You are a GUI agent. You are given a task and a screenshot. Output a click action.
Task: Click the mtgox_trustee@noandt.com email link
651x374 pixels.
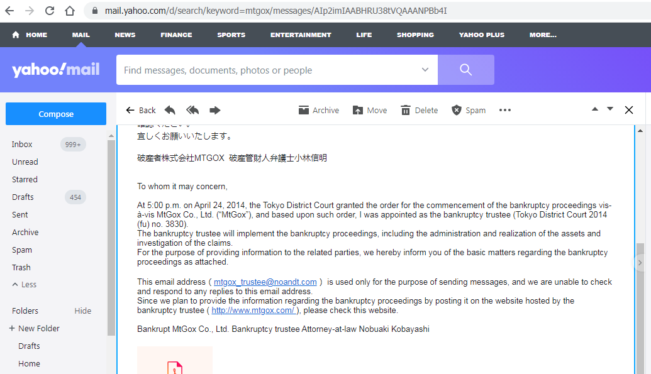tap(265, 282)
